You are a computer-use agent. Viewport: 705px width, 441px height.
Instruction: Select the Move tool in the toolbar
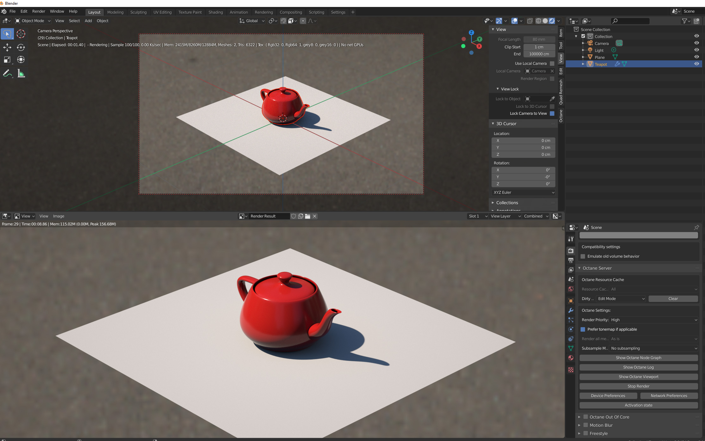[x=7, y=47]
